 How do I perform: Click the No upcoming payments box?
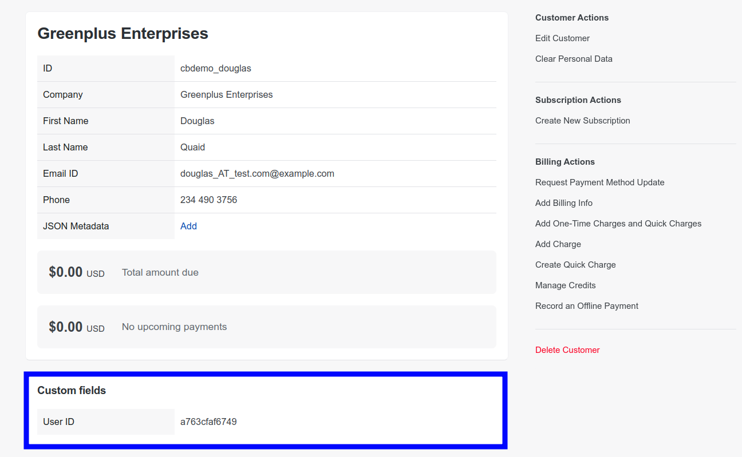266,327
